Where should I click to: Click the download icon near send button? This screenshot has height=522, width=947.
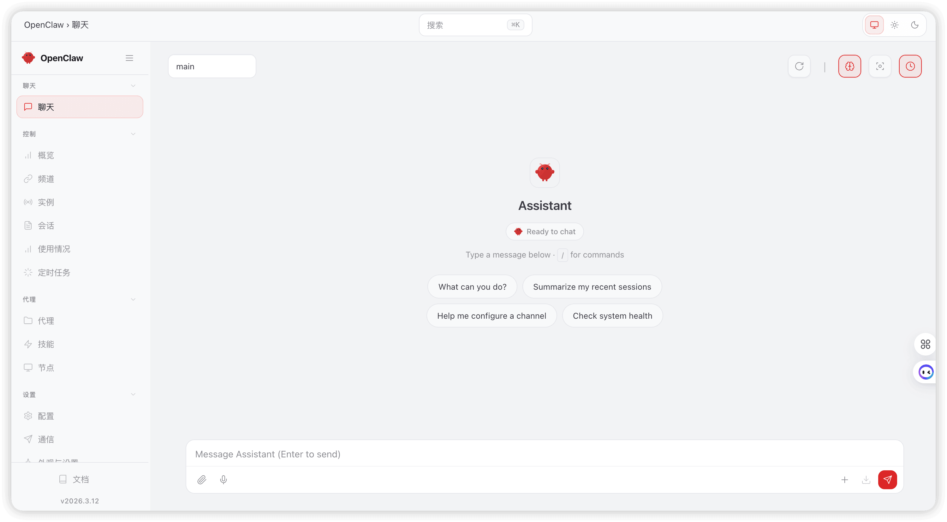[x=866, y=479]
